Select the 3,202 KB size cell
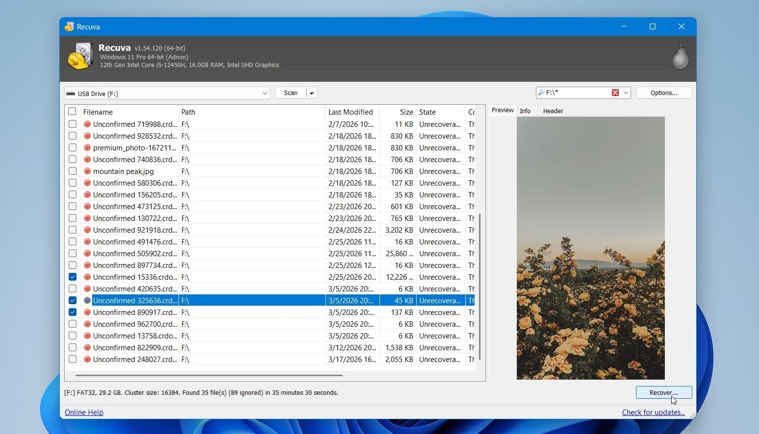759x434 pixels. pos(398,230)
